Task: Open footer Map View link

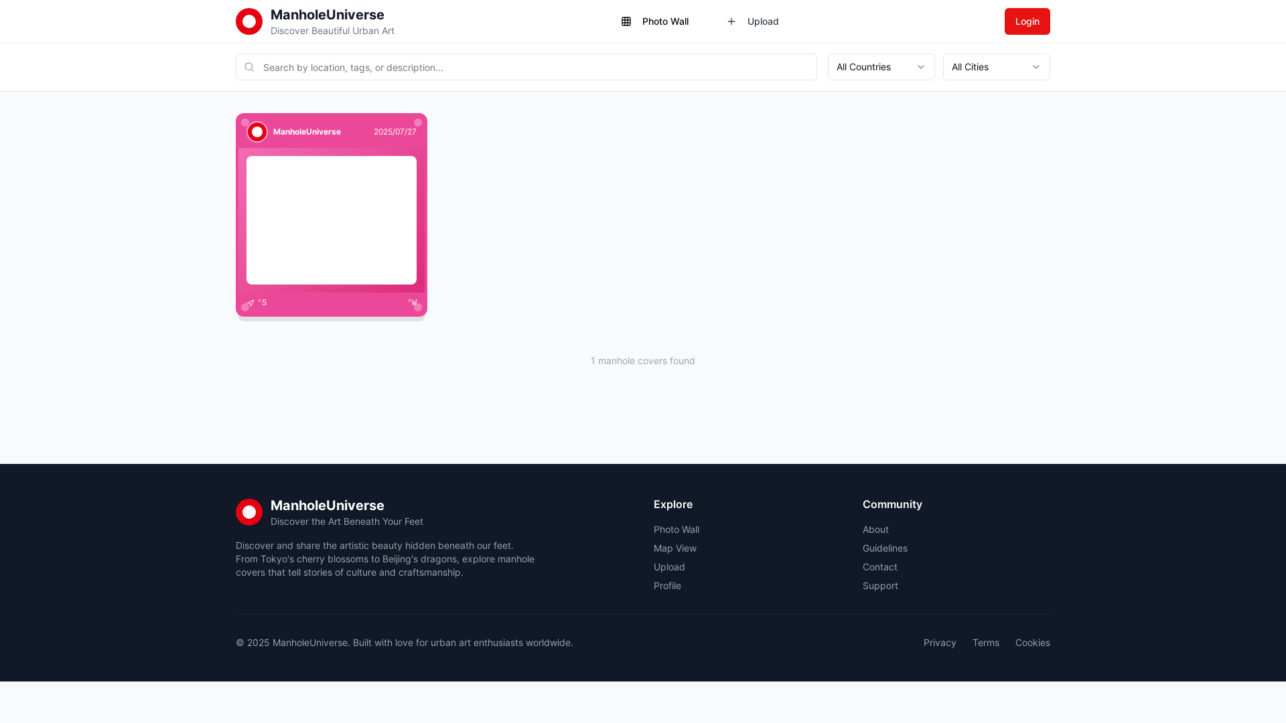Action: tap(675, 548)
